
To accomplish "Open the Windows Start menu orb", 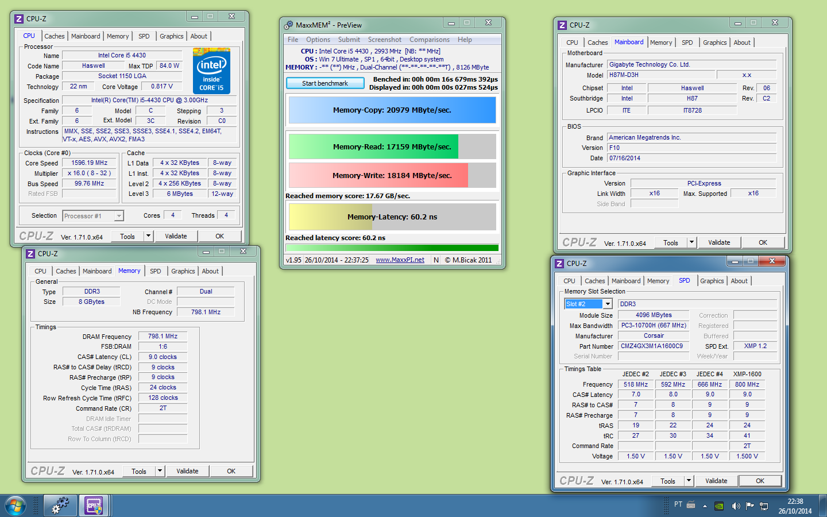I will click(x=16, y=506).
